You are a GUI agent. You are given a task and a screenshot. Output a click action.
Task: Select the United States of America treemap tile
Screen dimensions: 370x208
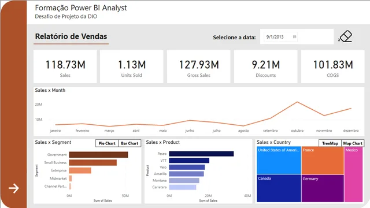click(x=279, y=161)
